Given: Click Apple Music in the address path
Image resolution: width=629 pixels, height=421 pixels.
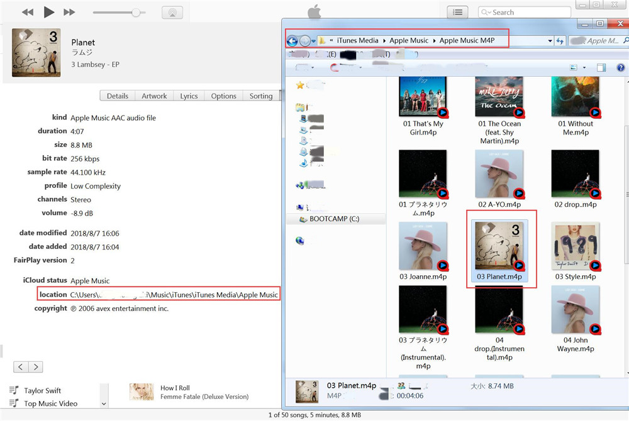Looking at the screenshot, I should pos(409,40).
